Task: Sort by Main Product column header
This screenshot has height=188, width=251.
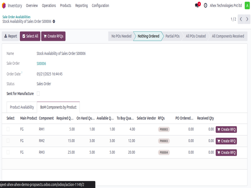Action: 29,118
